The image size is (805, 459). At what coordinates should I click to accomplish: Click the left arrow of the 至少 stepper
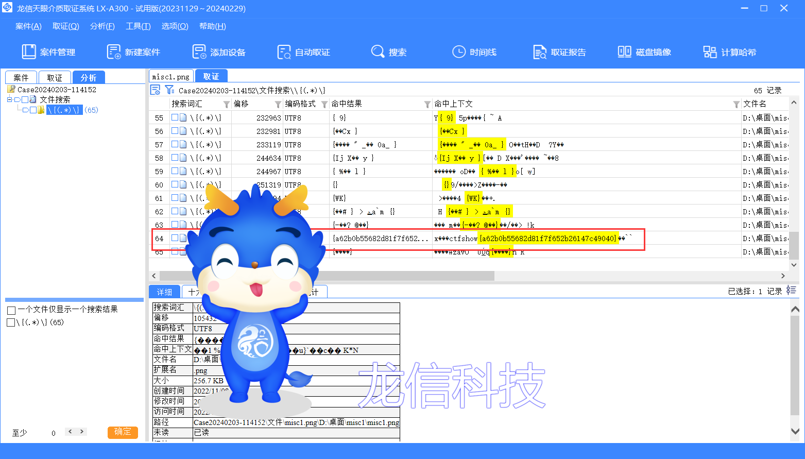coord(71,432)
